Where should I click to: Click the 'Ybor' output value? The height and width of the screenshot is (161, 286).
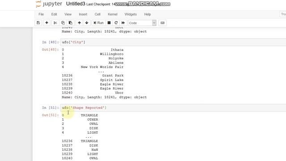[x=119, y=93]
